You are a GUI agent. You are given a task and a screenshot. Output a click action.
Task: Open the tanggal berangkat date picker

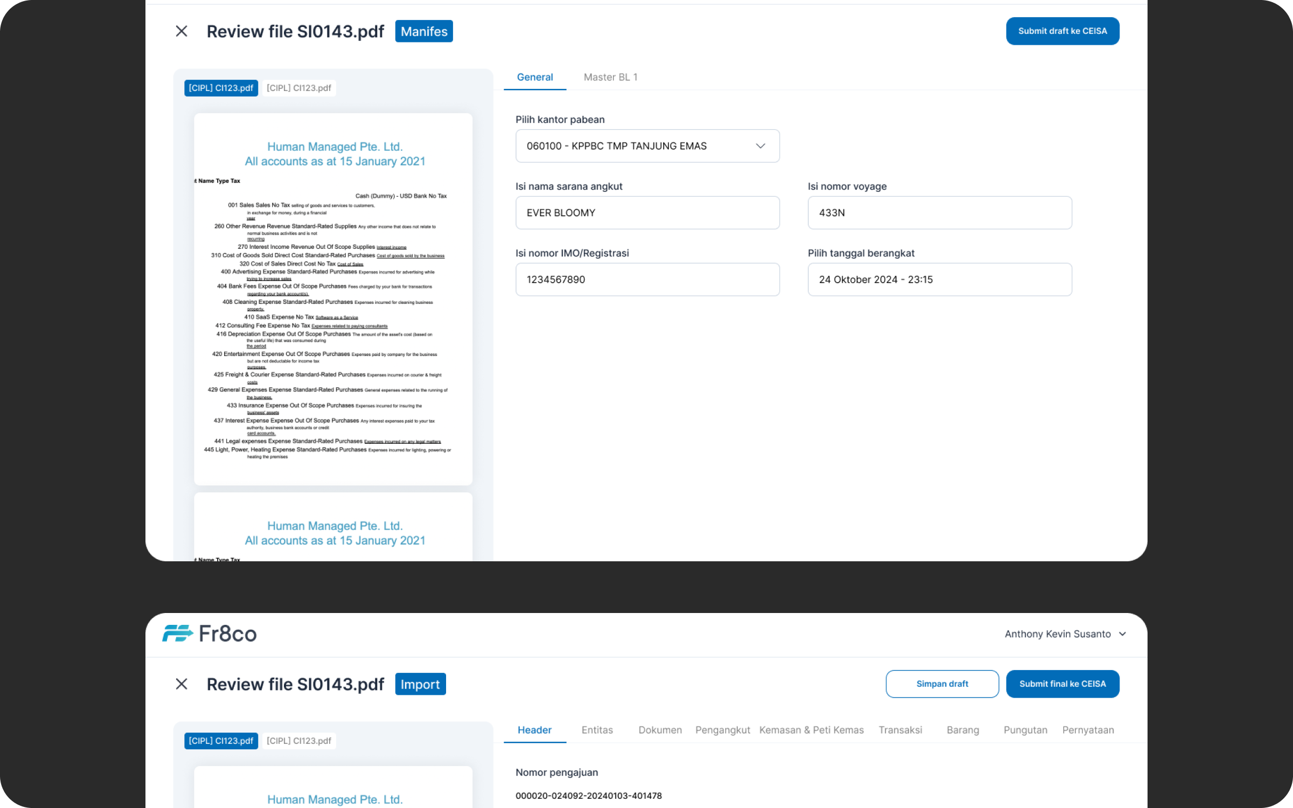click(939, 280)
